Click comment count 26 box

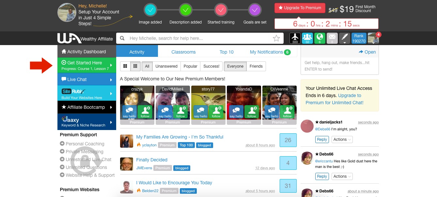click(288, 140)
